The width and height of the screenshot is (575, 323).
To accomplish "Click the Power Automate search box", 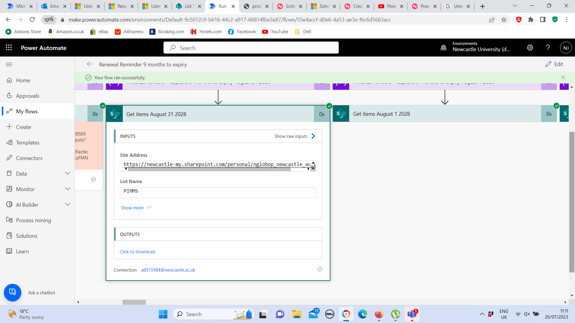I will coord(251,48).
